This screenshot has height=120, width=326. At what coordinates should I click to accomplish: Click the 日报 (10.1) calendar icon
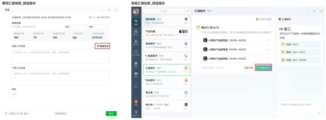point(283,45)
